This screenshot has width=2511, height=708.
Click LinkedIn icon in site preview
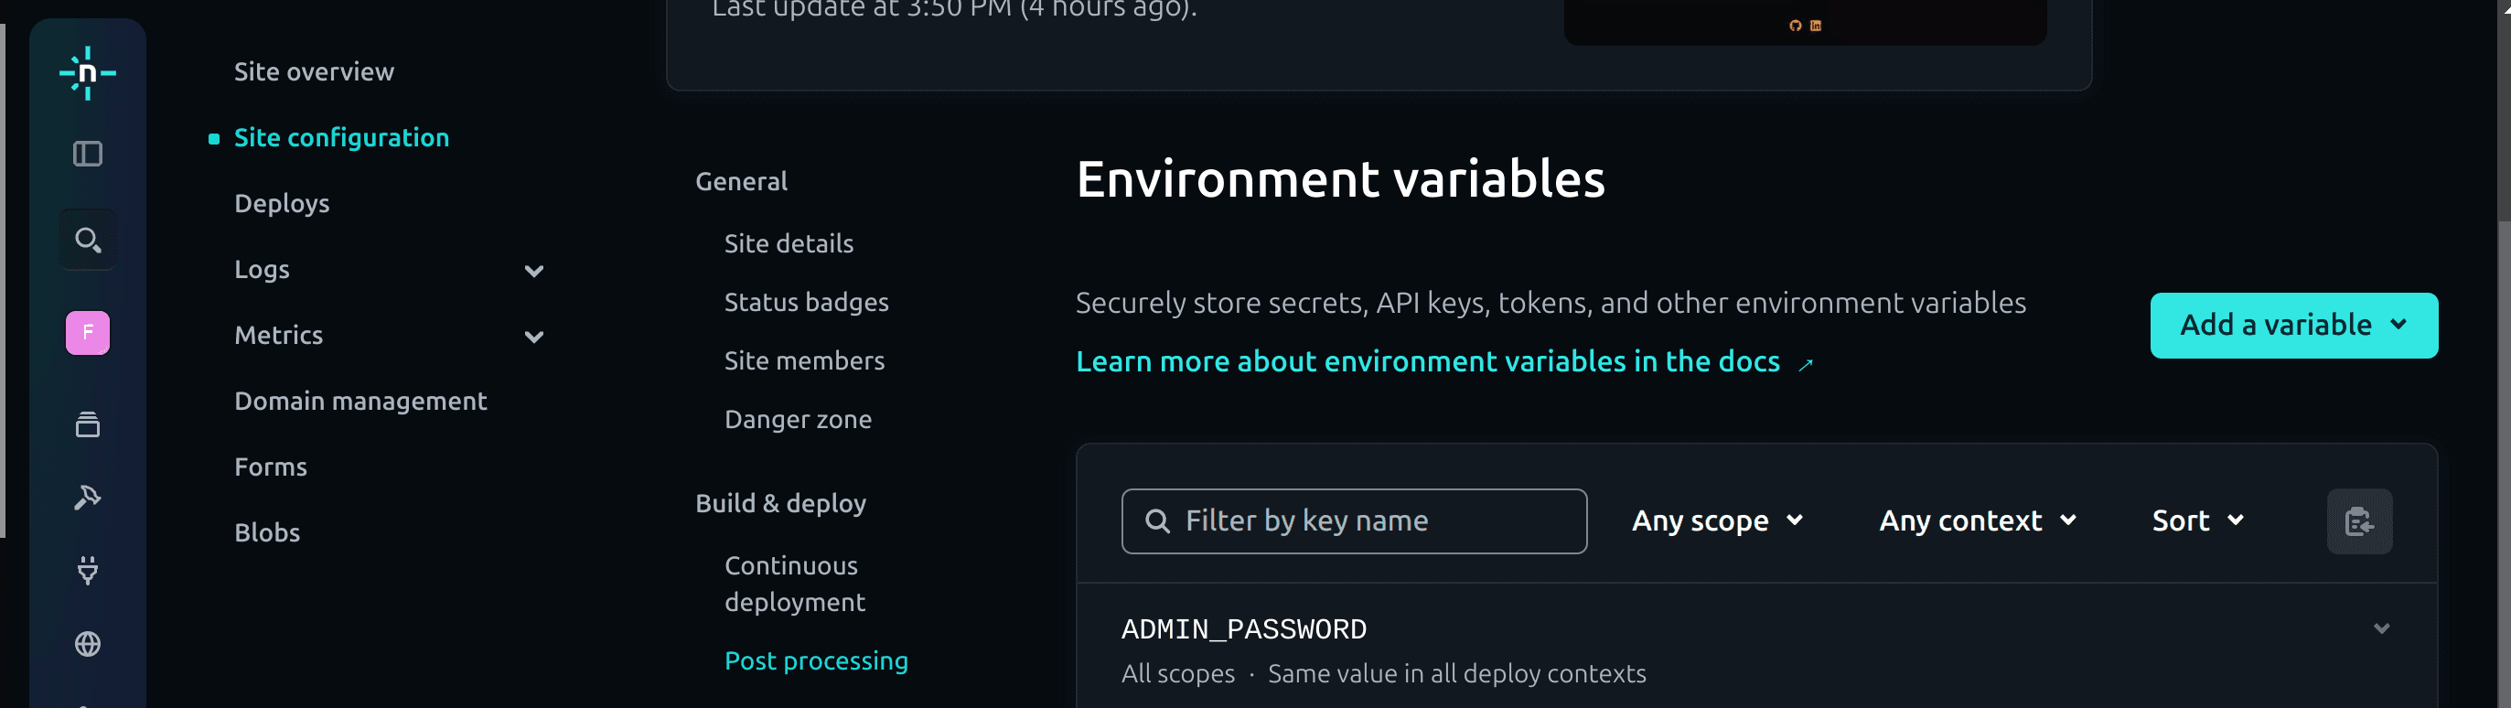1815,26
